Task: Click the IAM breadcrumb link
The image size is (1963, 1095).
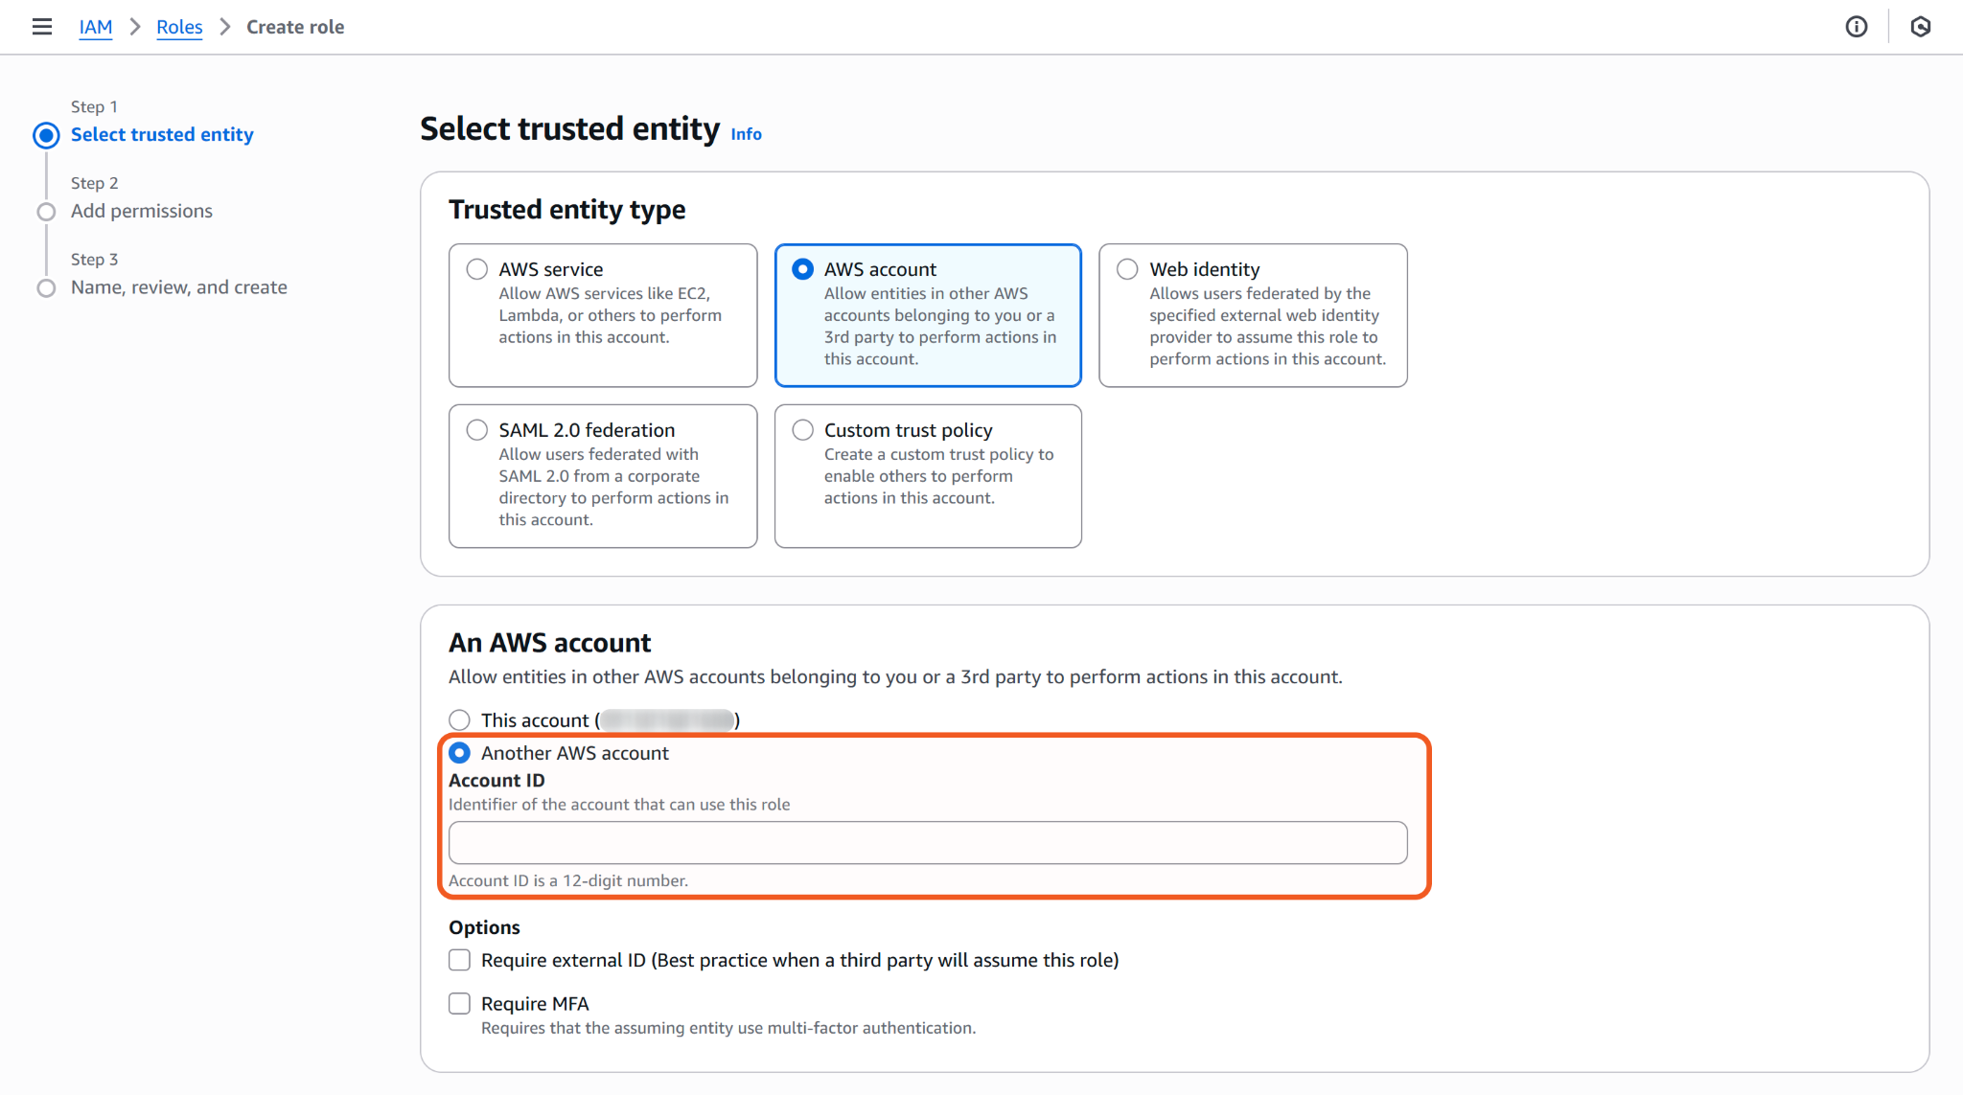Action: coord(95,27)
